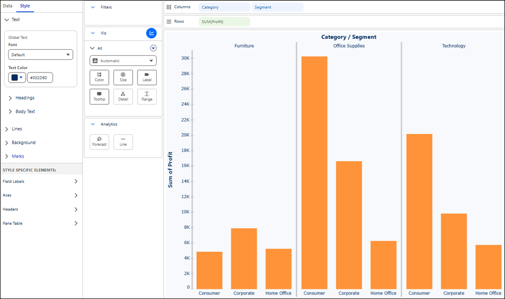Click the Furniture Home Office bar
The width and height of the screenshot is (505, 299).
coord(279,269)
